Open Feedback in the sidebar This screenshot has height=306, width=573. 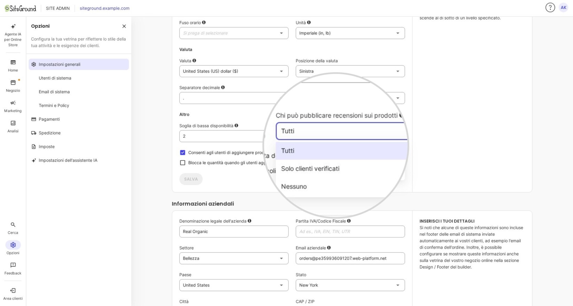point(13,268)
